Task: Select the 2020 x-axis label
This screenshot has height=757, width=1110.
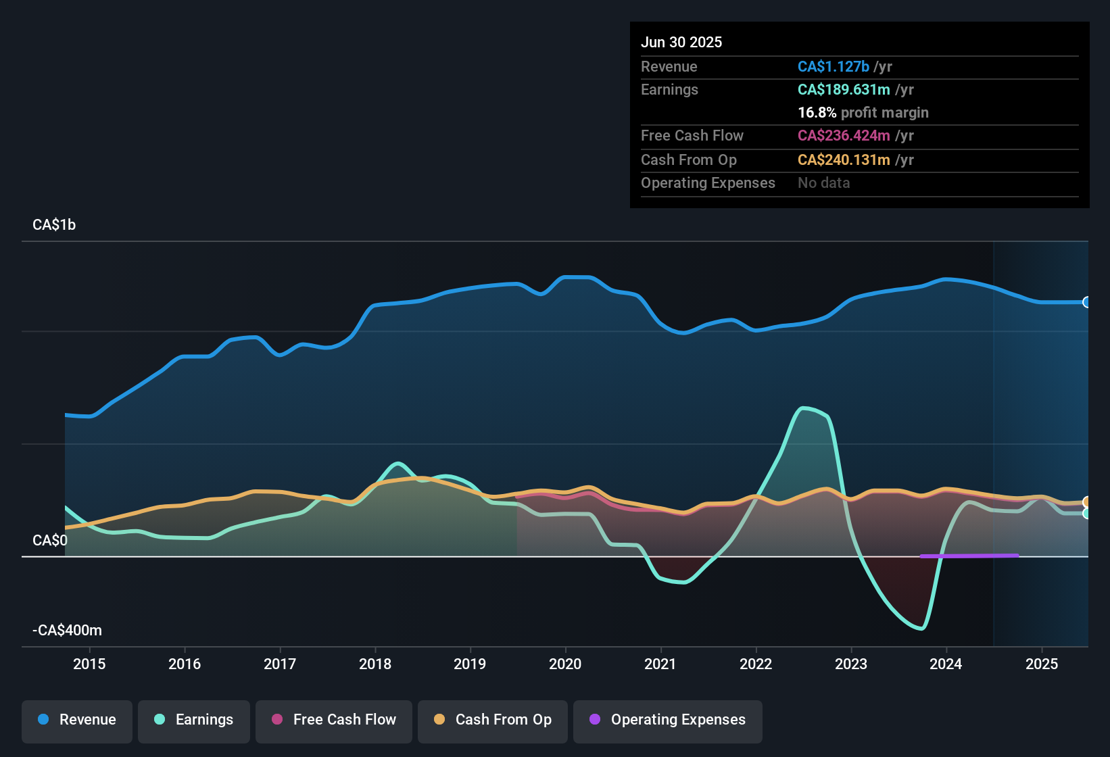Action: (565, 664)
